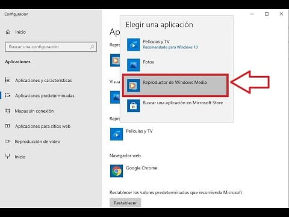Click the Restablecer button
Image resolution: width=289 pixels, height=217 pixels.
(x=125, y=203)
